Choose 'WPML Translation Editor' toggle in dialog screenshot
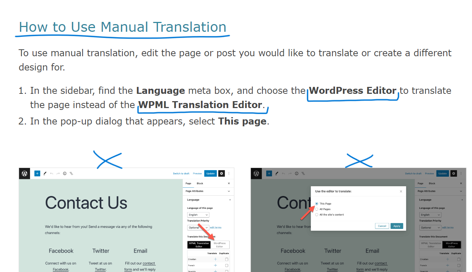Image resolution: width=472 pixels, height=272 pixels. (x=431, y=245)
